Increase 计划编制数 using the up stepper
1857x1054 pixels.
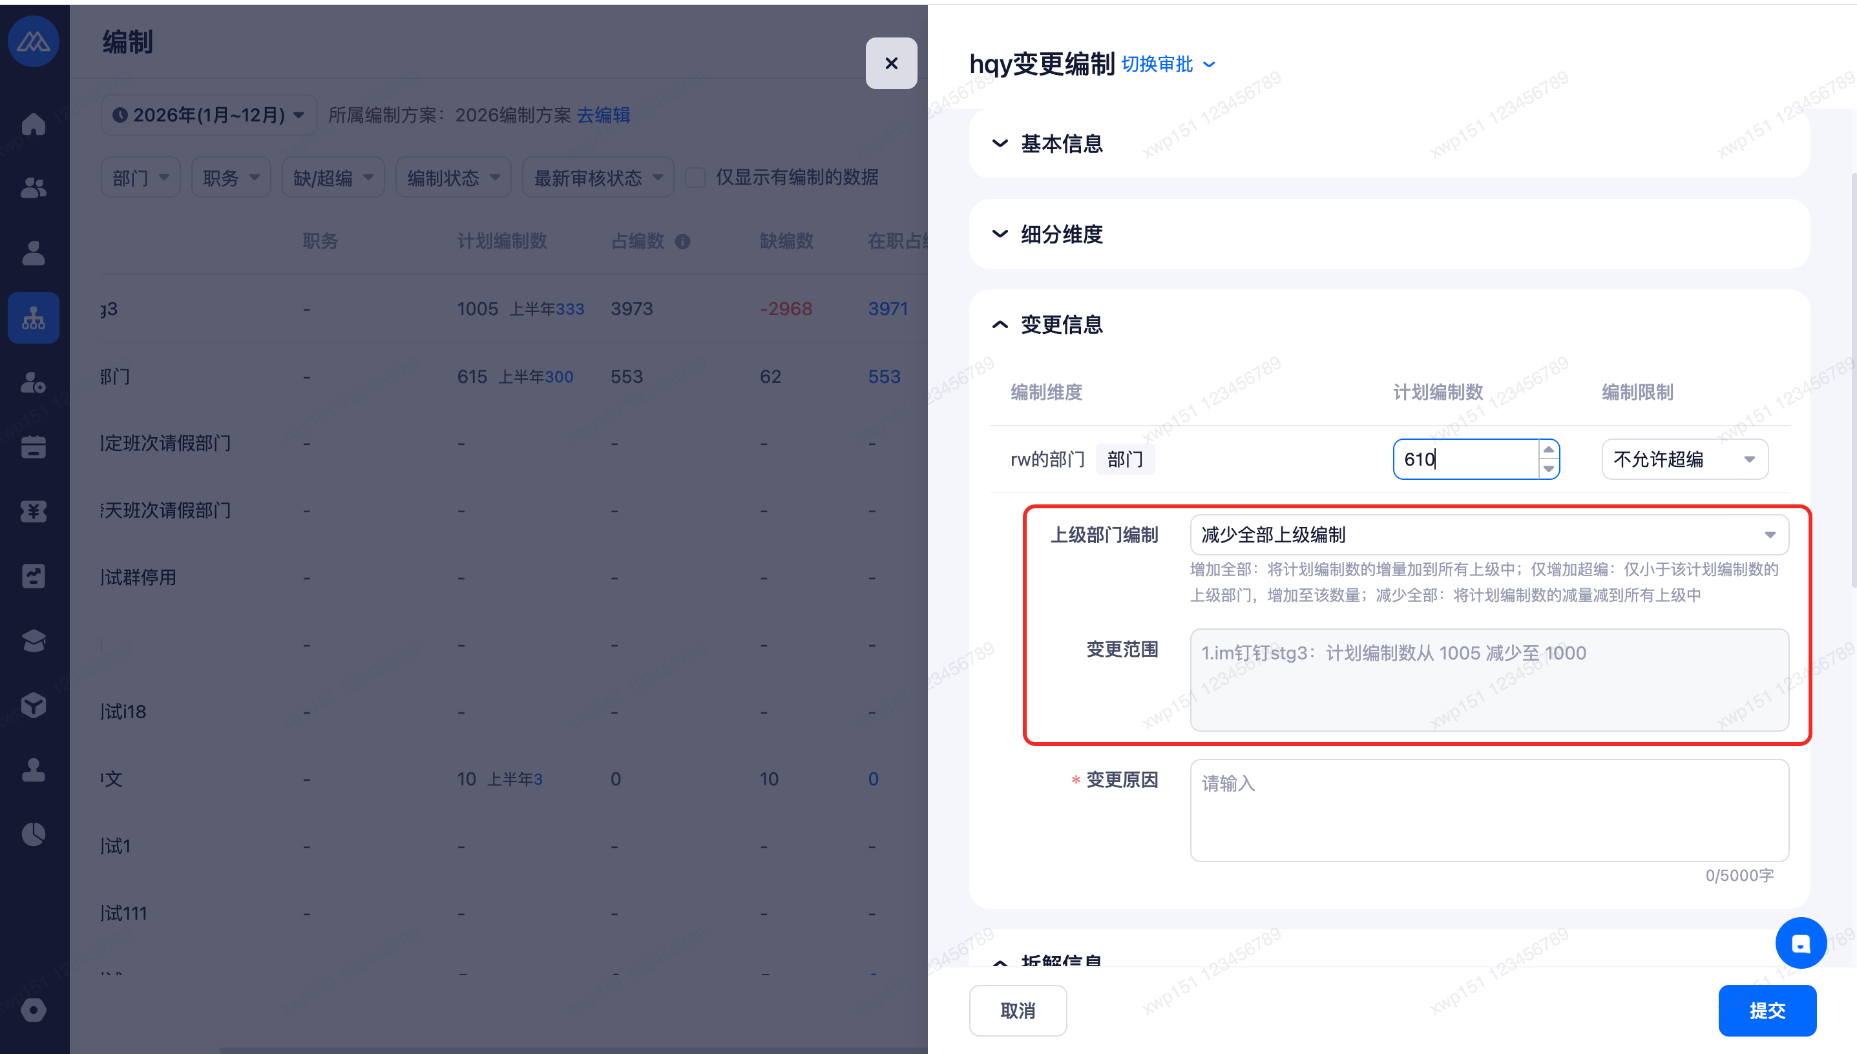(x=1548, y=449)
